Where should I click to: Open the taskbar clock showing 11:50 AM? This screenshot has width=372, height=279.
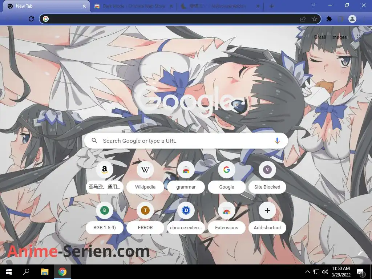[x=341, y=272]
